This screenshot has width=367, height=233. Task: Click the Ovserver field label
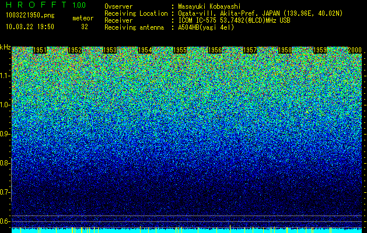click(118, 6)
